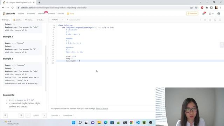Toggle the browser side panel icon
Screen dimensions: 224x126
[x=211, y=8]
